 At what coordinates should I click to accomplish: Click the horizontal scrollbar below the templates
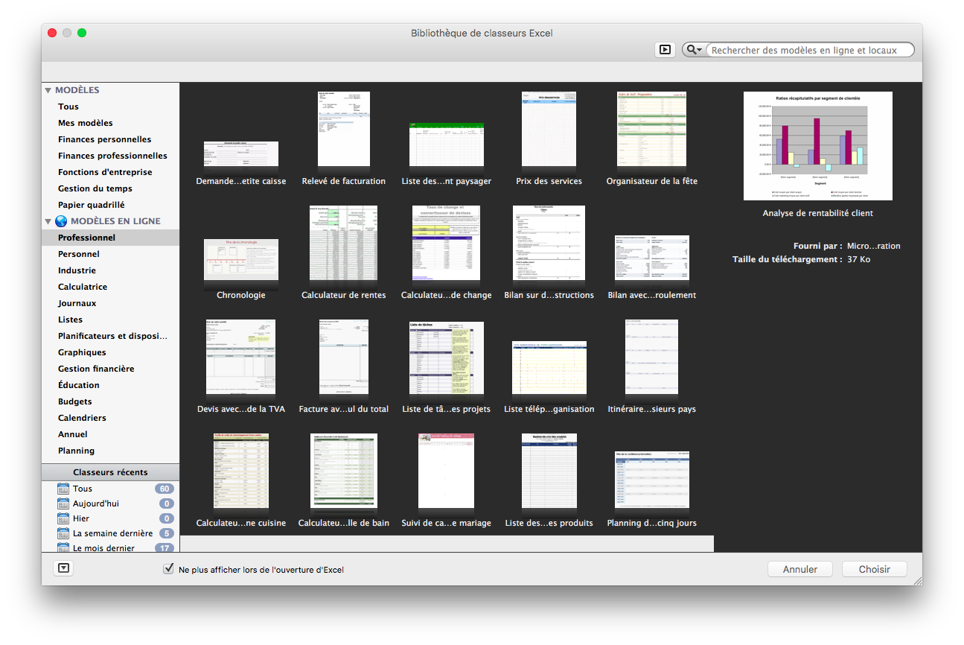click(447, 544)
